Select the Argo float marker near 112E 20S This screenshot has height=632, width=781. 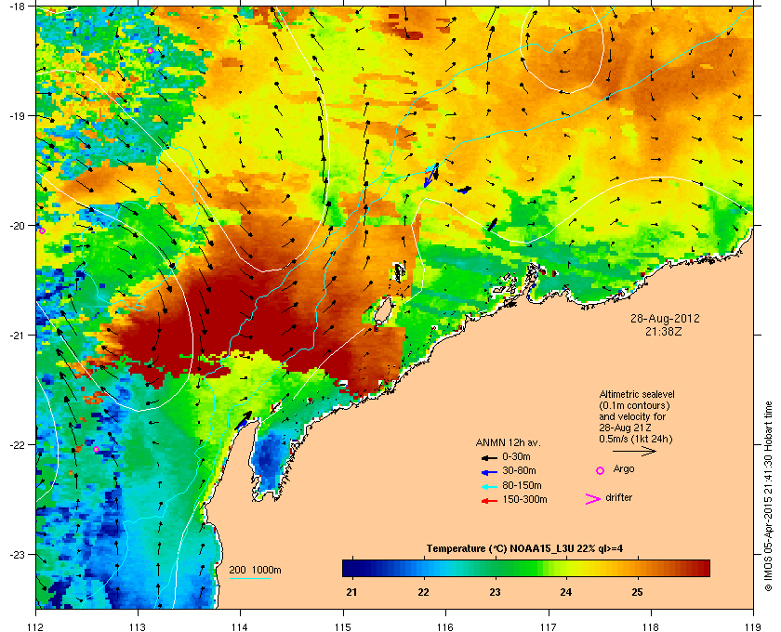click(43, 230)
